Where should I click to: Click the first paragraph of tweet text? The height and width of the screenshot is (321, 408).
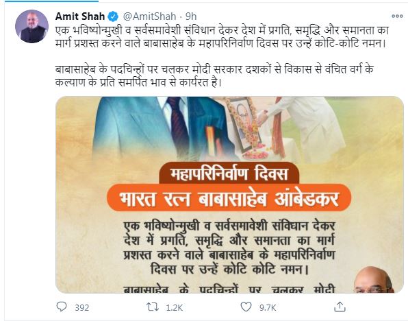pos(222,36)
